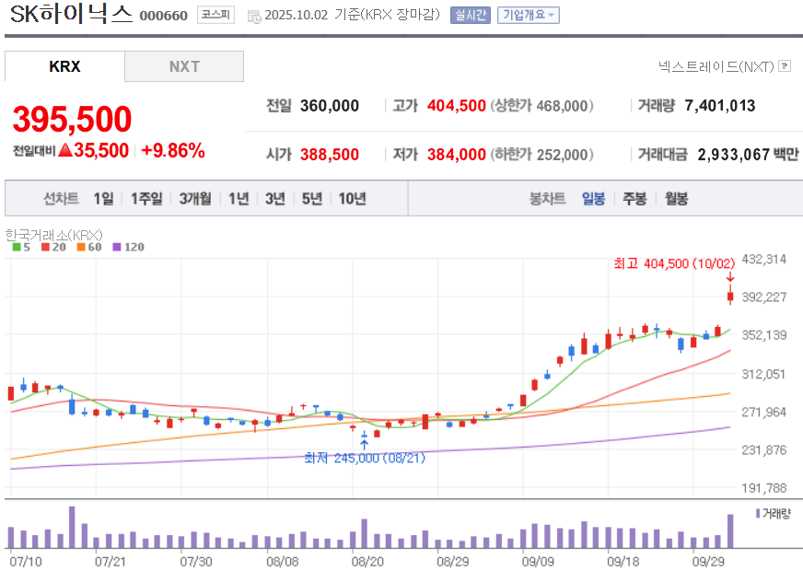803x571 pixels.
Task: Click the calendar icon beside 2025.10.02
Action: pyautogui.click(x=254, y=16)
